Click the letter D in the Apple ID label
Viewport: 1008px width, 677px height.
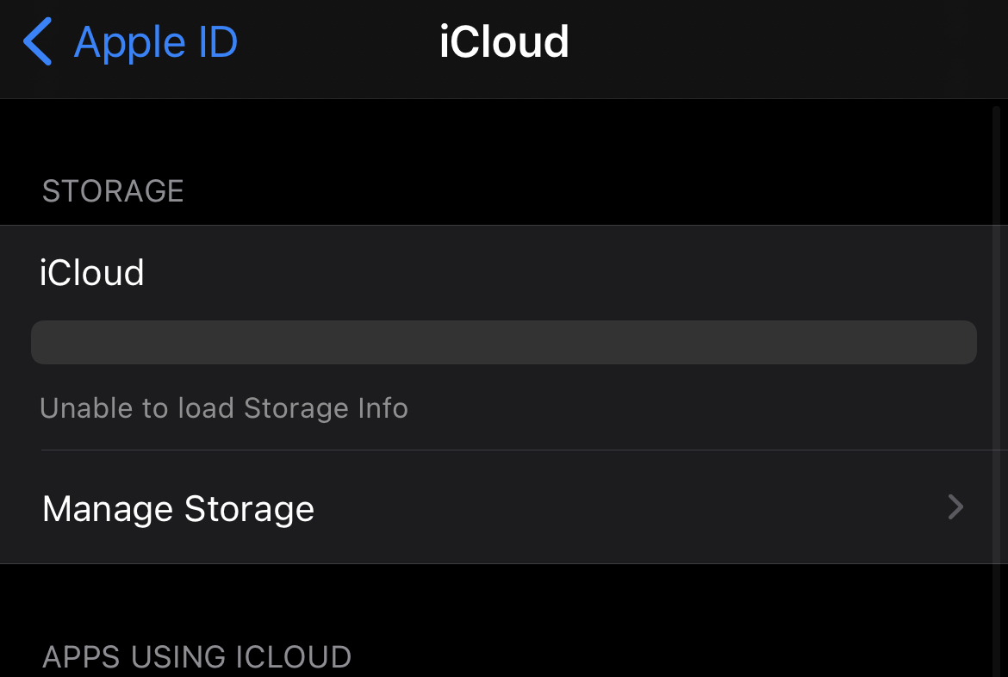pyautogui.click(x=223, y=42)
